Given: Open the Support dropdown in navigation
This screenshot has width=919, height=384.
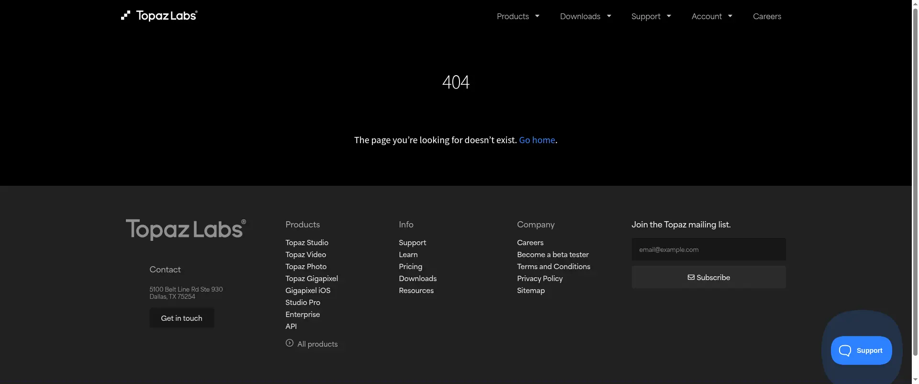Looking at the screenshot, I should pos(651,16).
